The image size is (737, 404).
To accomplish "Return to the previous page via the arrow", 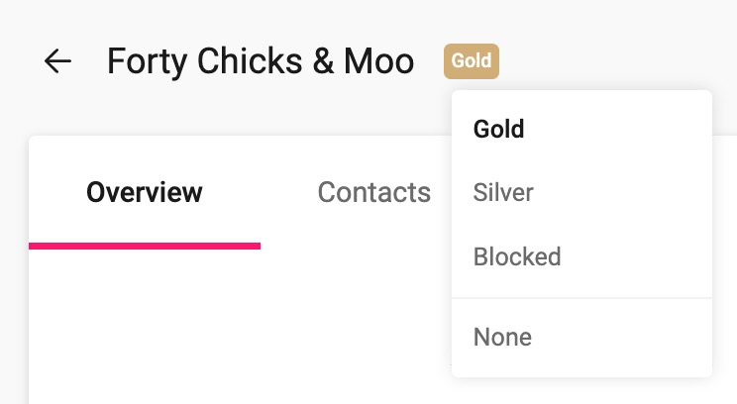I will [x=58, y=61].
